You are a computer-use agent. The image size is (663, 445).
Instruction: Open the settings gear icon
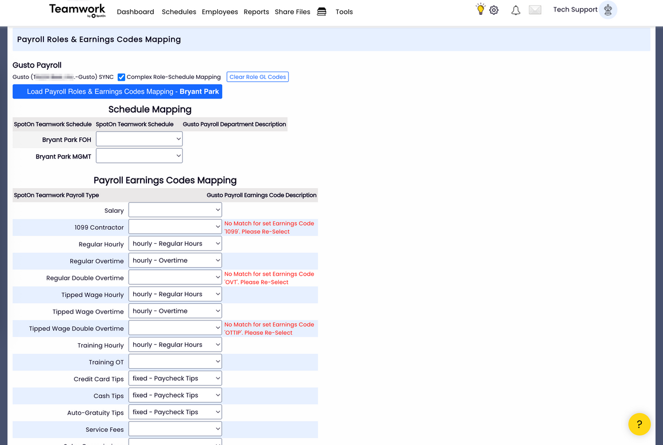[x=494, y=10]
